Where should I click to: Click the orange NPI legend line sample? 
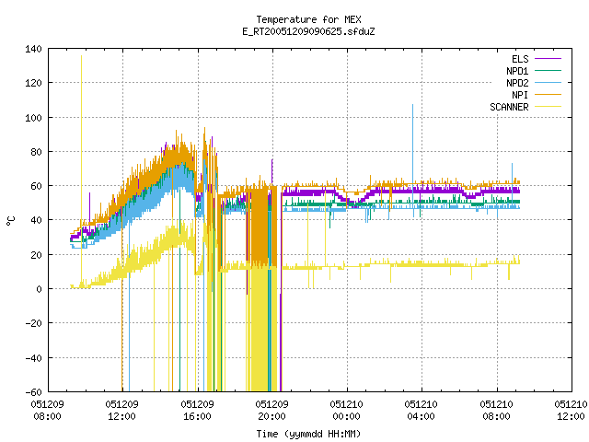548,94
